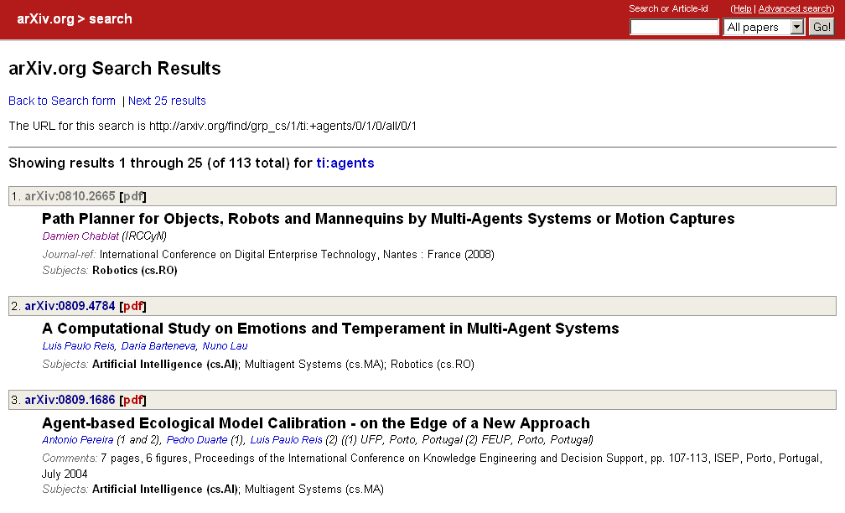View the Next 25 results
This screenshot has width=845, height=513.
click(166, 101)
